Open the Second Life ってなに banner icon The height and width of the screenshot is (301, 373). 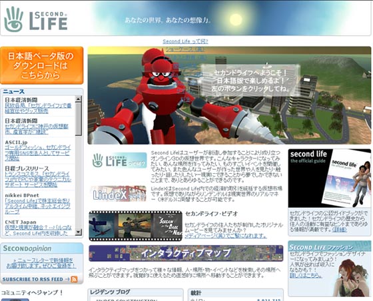point(119,160)
